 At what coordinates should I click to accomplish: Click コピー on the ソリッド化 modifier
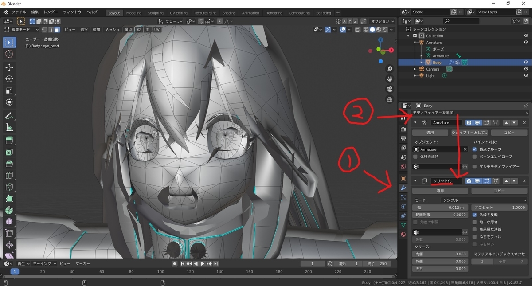499,191
